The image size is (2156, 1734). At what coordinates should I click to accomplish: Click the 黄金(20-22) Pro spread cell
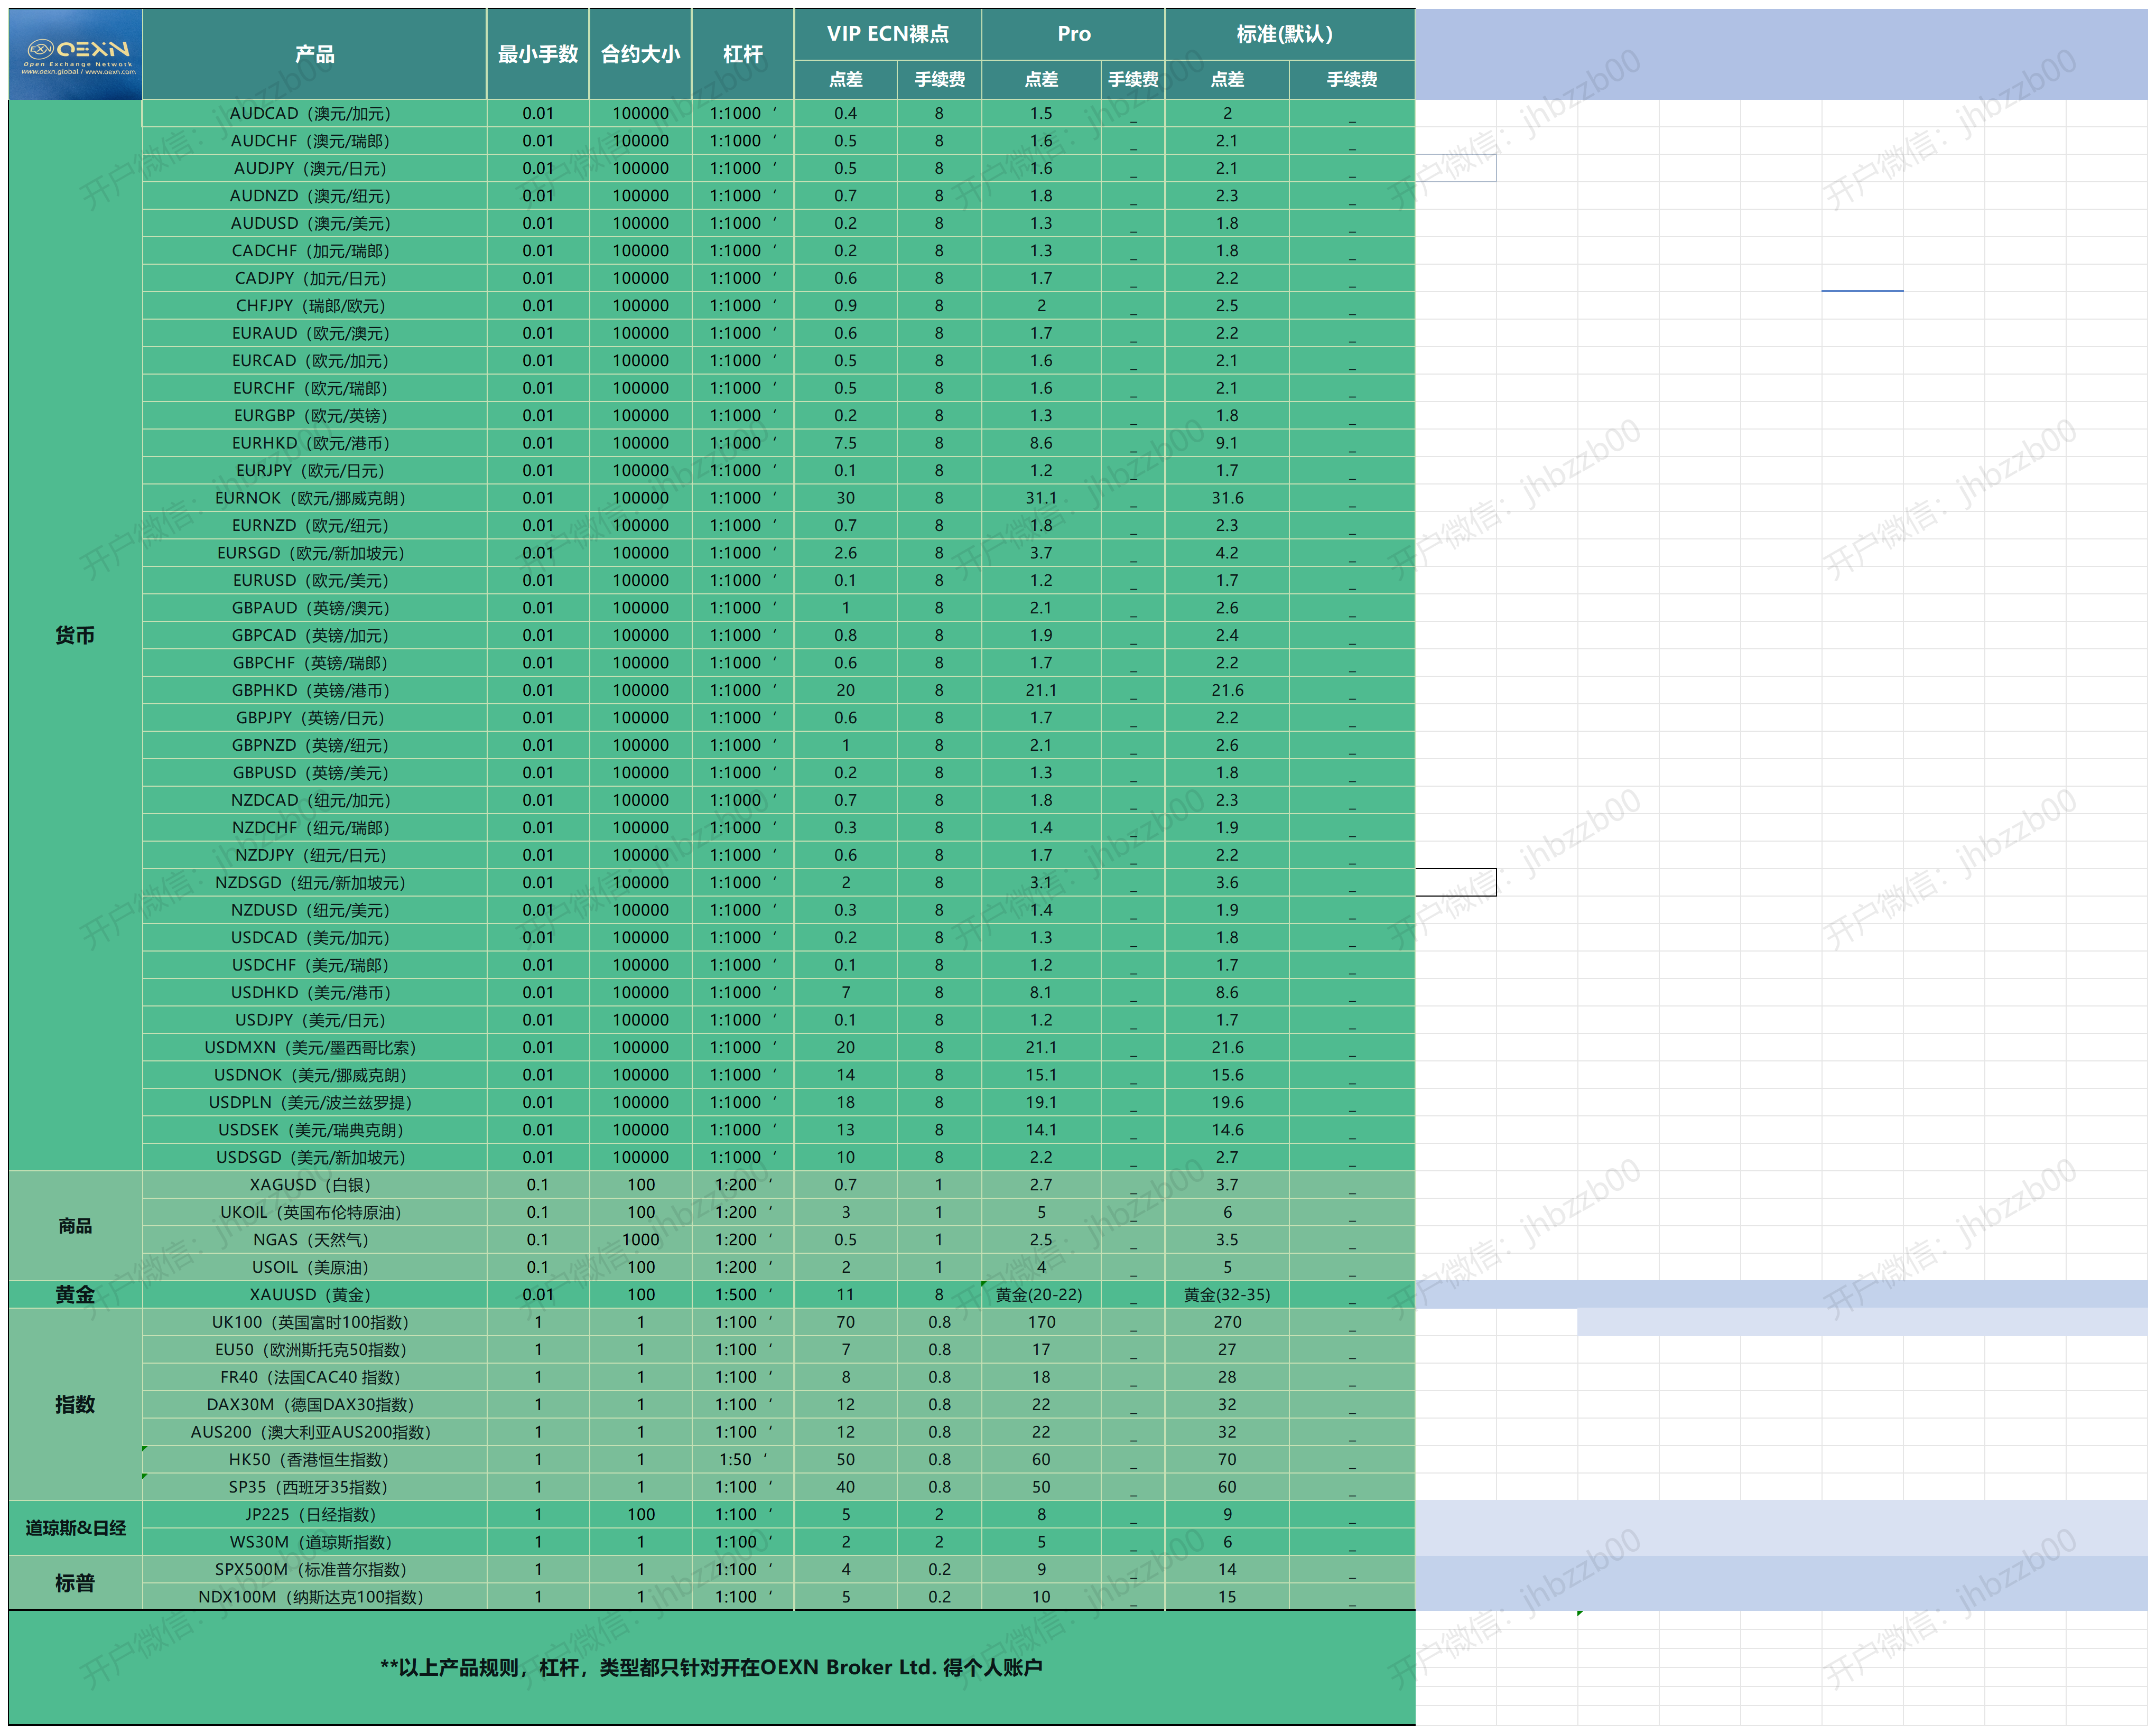point(1041,1294)
